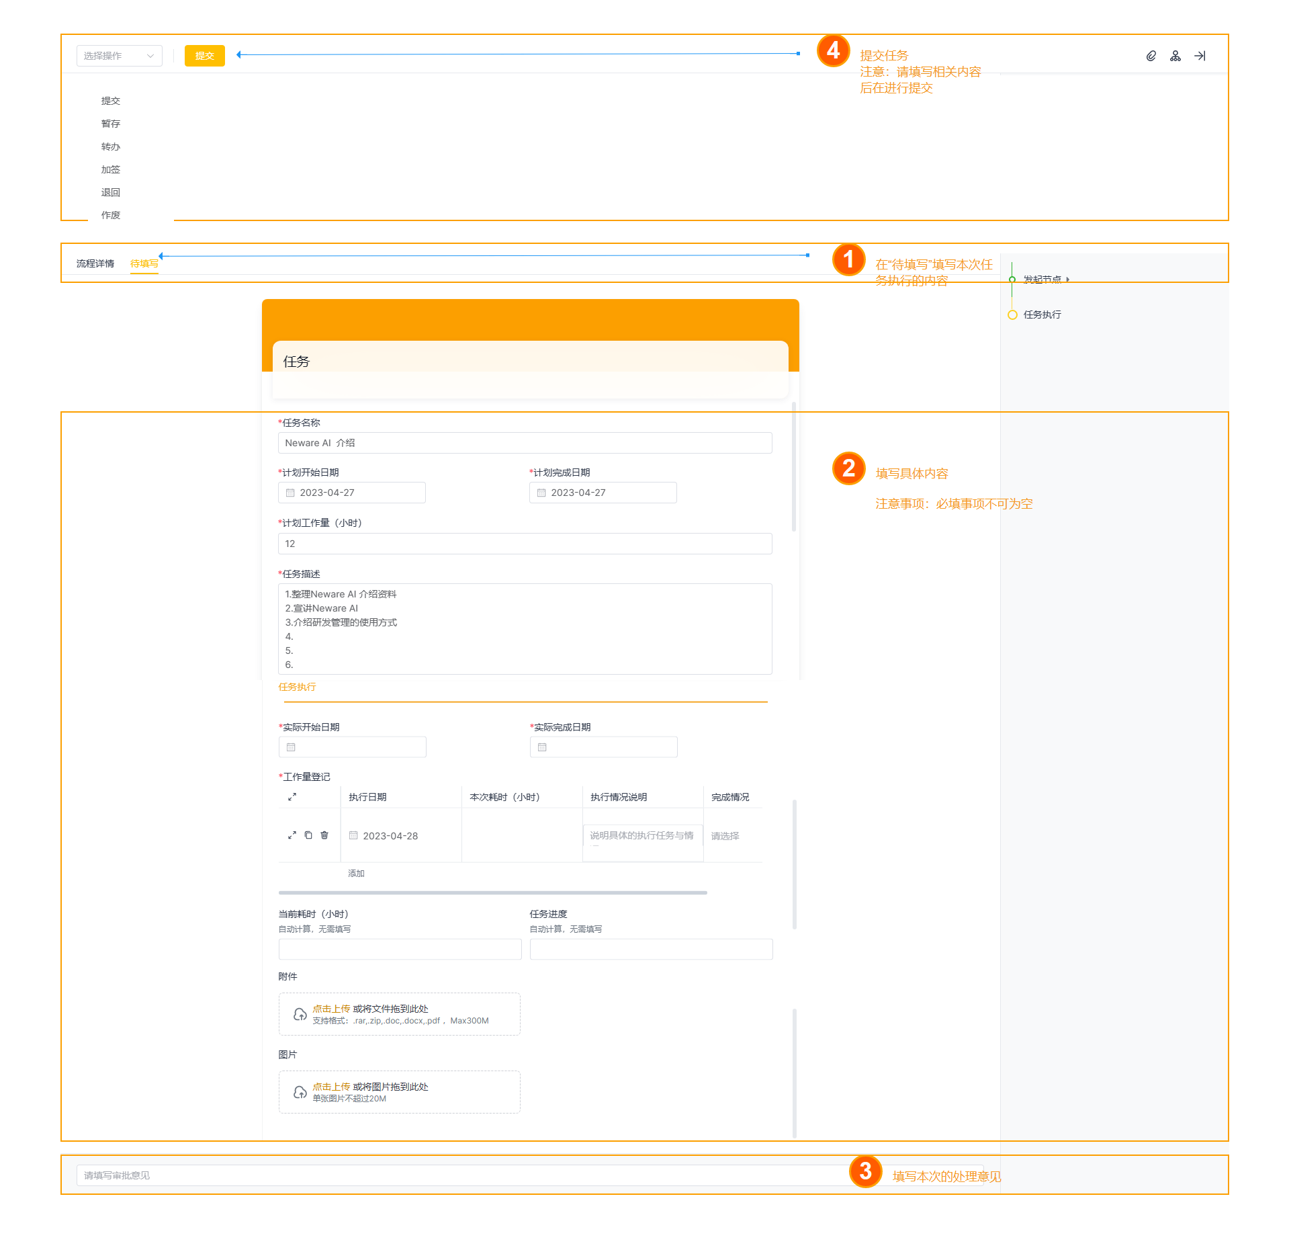Image resolution: width=1289 pixels, height=1256 pixels.
Task: Click the 当前耗时 input field
Action: 400,950
